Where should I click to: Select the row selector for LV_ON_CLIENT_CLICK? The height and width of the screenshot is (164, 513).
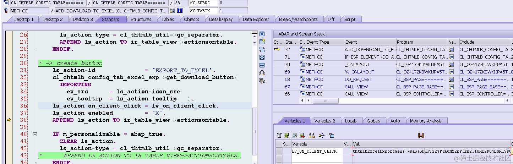279,151
